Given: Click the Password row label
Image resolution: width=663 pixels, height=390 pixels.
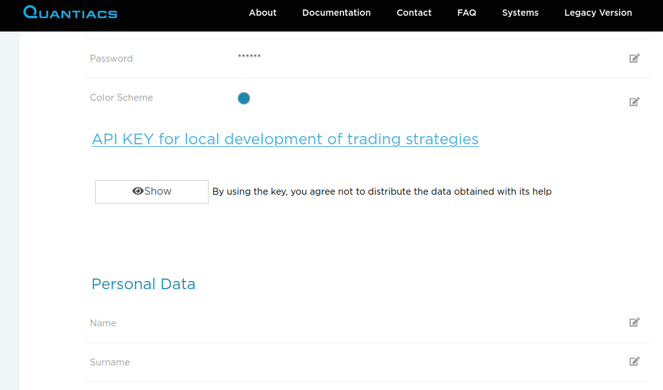Looking at the screenshot, I should [112, 59].
